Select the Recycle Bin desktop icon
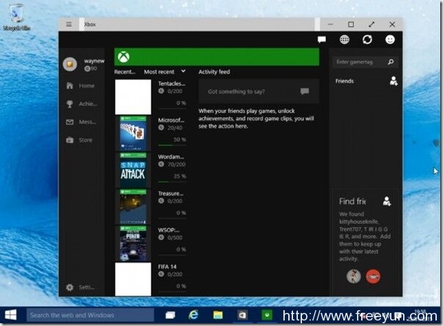443x326 pixels. 17,17
